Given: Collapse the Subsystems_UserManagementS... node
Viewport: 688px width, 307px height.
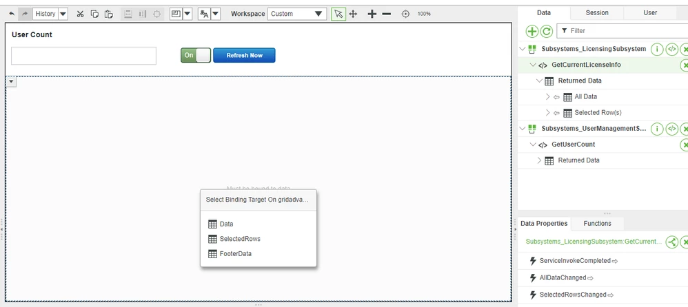Looking at the screenshot, I should click(x=522, y=129).
